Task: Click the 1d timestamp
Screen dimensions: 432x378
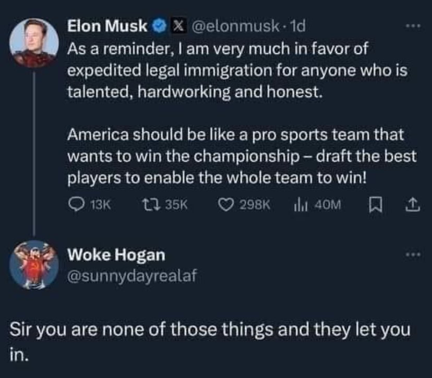Action: pyautogui.click(x=297, y=26)
